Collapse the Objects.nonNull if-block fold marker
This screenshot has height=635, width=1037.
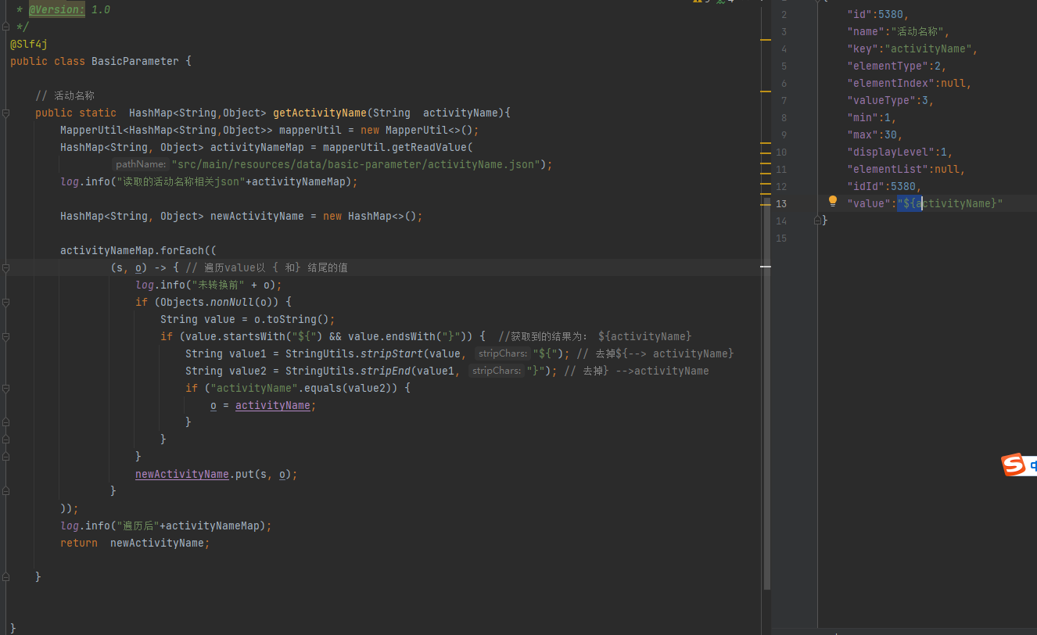5,302
